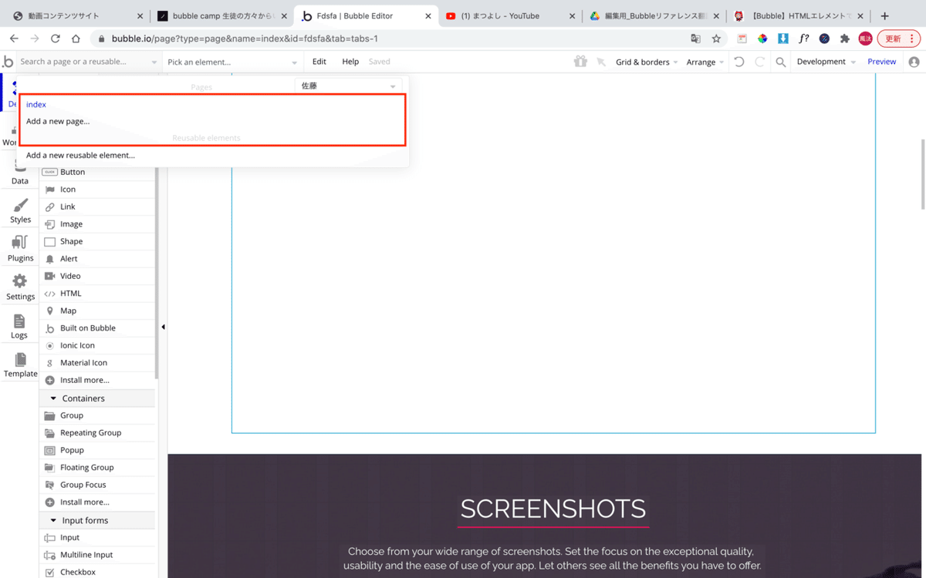The height and width of the screenshot is (578, 926).
Task: Choose the Multiline Input element
Action: 97,555
